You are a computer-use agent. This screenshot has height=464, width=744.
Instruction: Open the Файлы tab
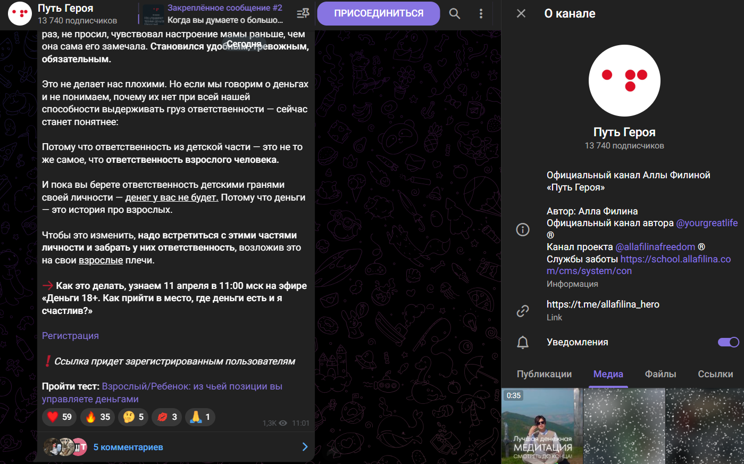tap(661, 374)
